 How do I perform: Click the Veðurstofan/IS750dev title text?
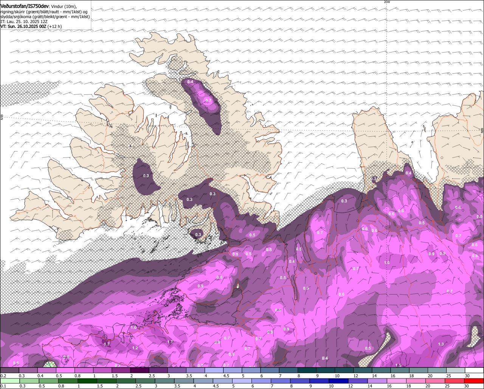pyautogui.click(x=25, y=6)
